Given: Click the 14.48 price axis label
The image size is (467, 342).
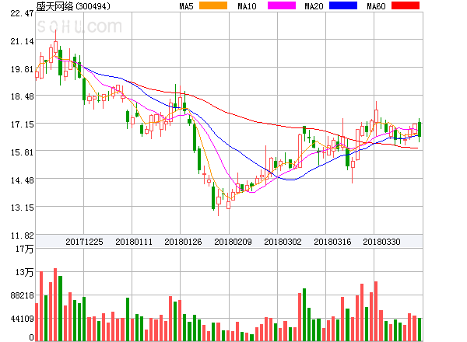Looking at the screenshot, I should (22, 180).
